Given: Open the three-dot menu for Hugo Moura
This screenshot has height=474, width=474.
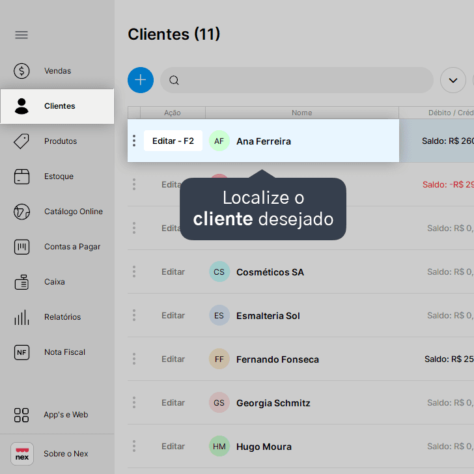Looking at the screenshot, I should pyautogui.click(x=134, y=446).
